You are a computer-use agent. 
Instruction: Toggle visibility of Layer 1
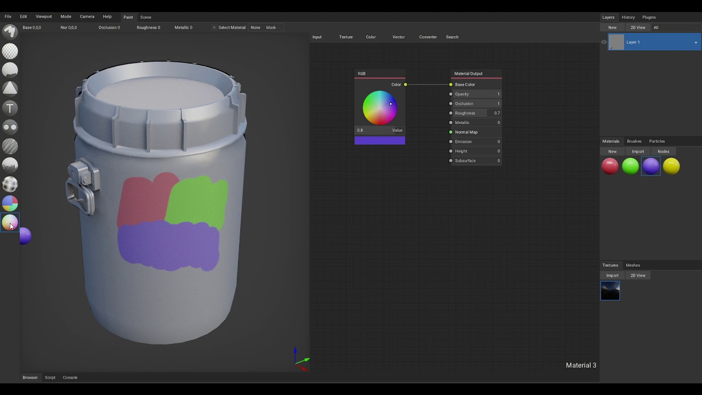coord(604,42)
